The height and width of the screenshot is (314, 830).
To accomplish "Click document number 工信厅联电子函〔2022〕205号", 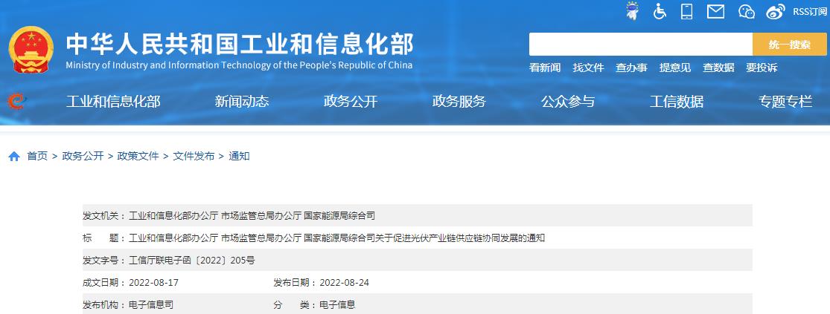I will [192, 260].
